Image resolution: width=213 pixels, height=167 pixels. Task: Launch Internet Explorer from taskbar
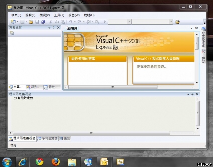pyautogui.click(x=23, y=162)
